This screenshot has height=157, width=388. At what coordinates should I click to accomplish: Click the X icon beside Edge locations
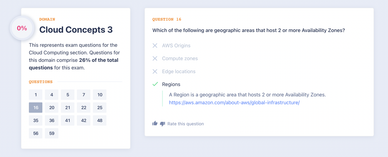(155, 71)
